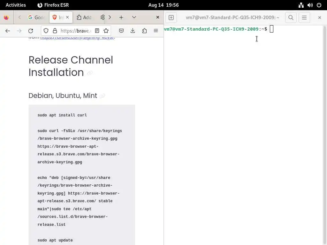Copy anchor link beside Debian, Ubuntu, Mint
The width and height of the screenshot is (327, 245).
pos(102,96)
